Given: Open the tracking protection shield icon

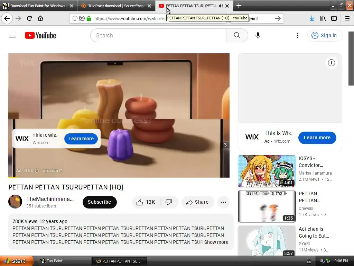Looking at the screenshot, I should 82,18.
